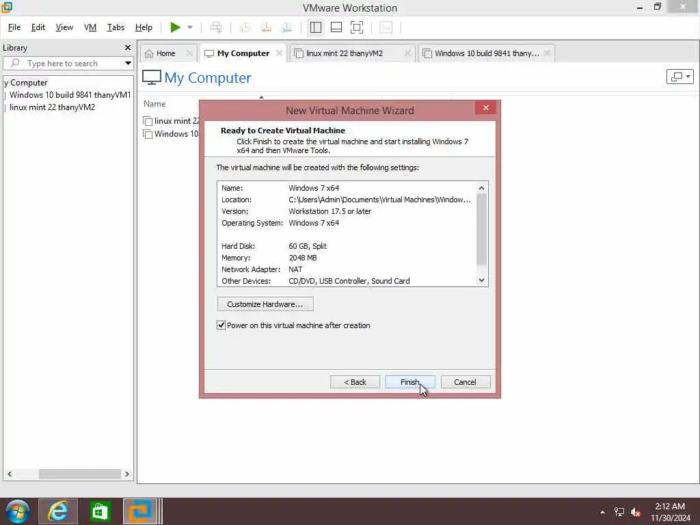700x525 pixels.
Task: Open Internet Explorer from taskbar
Action: [x=58, y=511]
